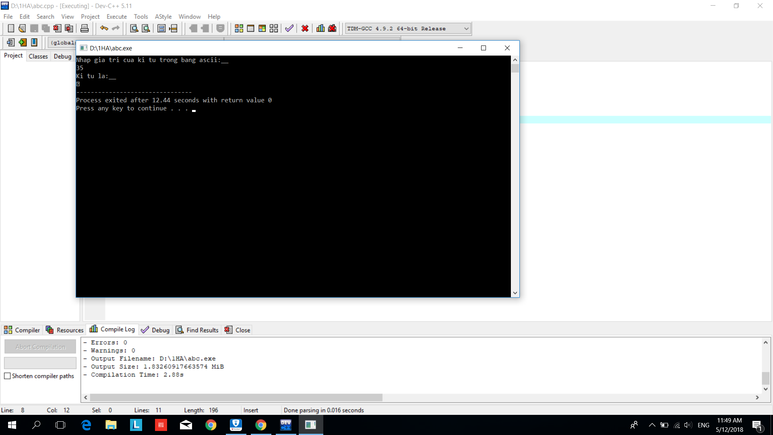The width and height of the screenshot is (773, 435).
Task: Click the Compile icon with four colored squares
Action: click(x=239, y=28)
